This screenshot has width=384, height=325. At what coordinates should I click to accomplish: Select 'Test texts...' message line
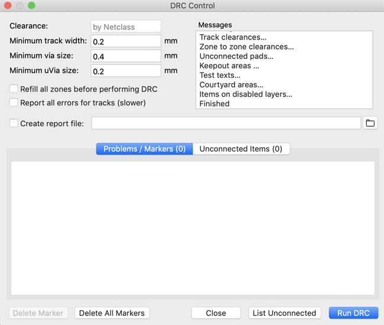coord(220,75)
